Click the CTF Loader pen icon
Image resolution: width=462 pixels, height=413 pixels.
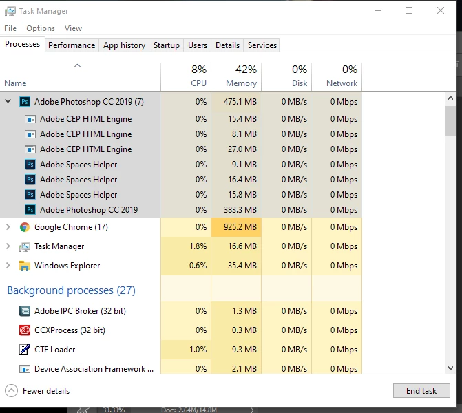pos(25,350)
